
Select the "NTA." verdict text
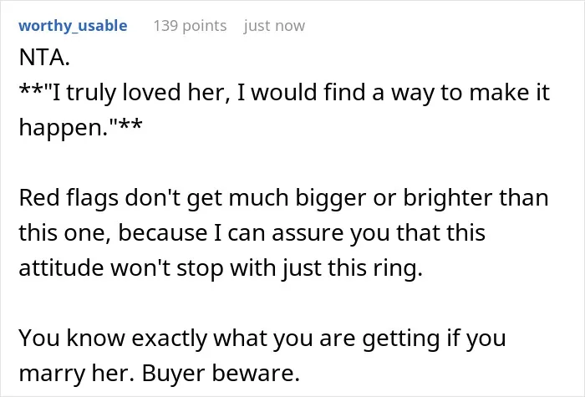click(x=44, y=58)
